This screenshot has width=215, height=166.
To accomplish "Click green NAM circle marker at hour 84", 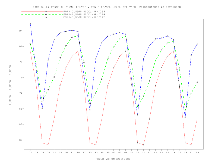I will point(197,82).
